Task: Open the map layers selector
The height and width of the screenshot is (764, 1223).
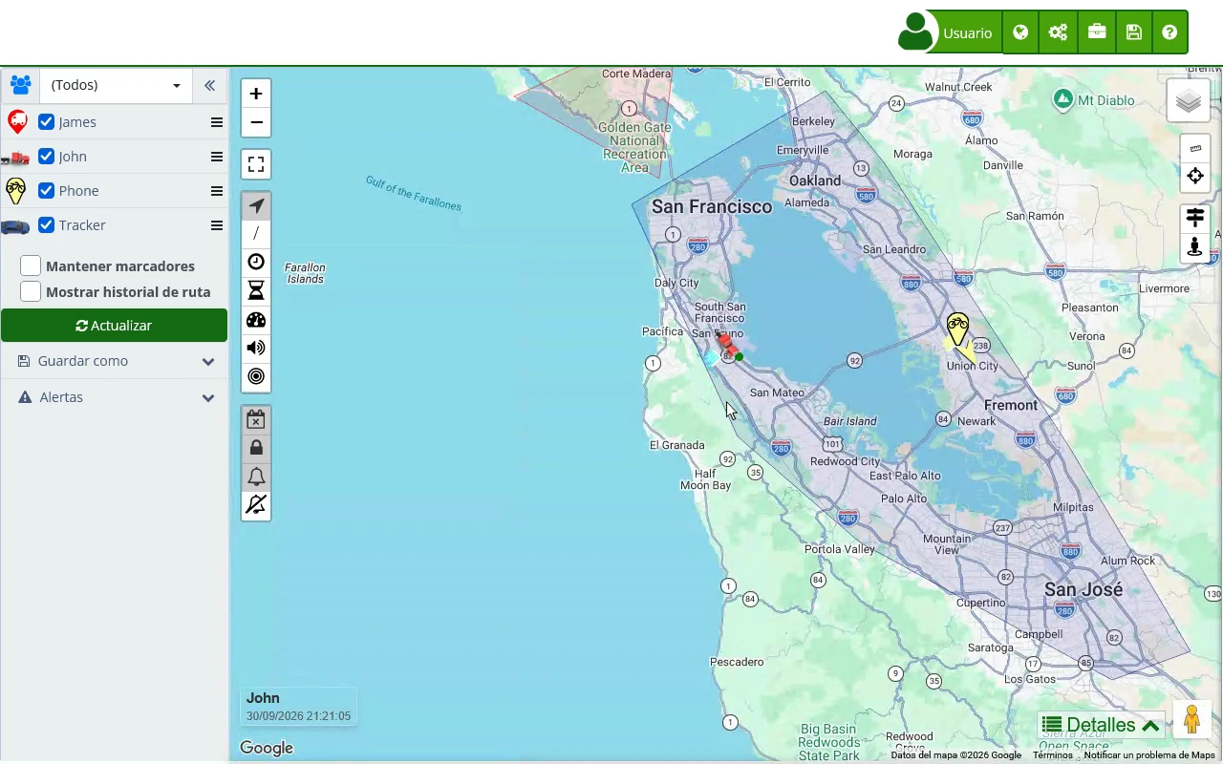Action: (1189, 100)
